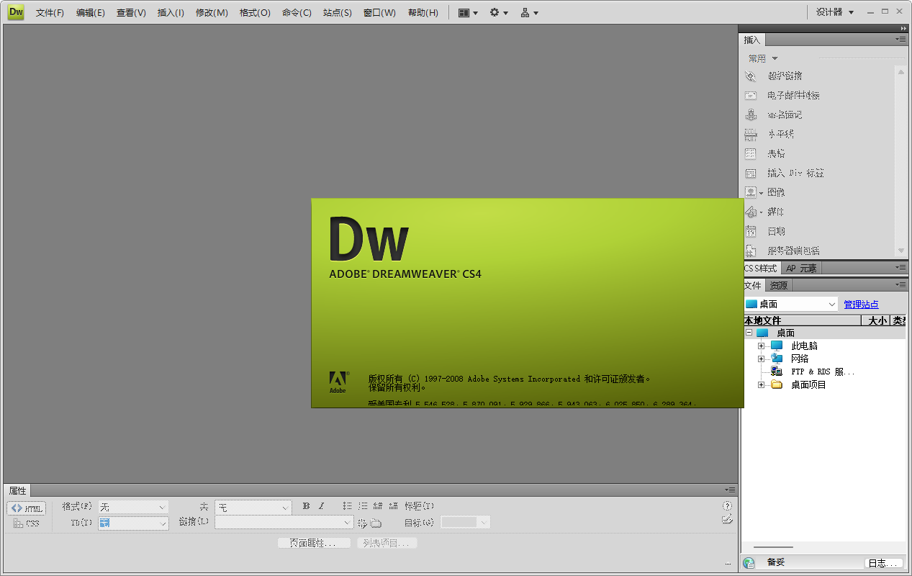The image size is (912, 576).
Task: Click the Dw application logo icon
Action: [x=15, y=12]
